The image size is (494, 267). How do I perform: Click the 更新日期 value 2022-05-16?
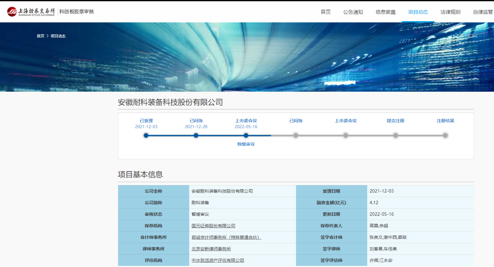coord(382,214)
